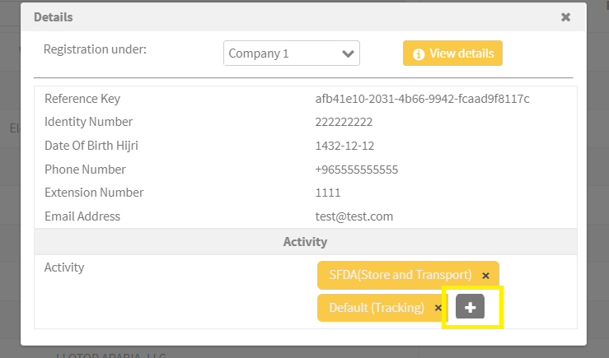Click the Details dialog title
Viewport: 609px width, 358px height.
[x=54, y=17]
